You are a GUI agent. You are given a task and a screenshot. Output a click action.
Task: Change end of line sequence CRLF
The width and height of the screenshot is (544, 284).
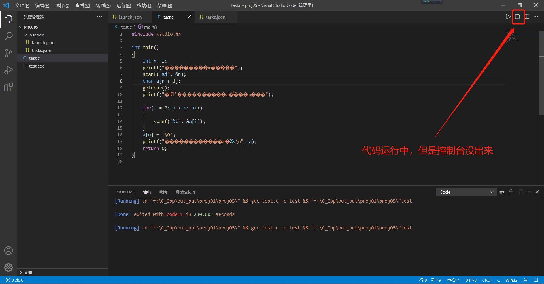pyautogui.click(x=487, y=280)
